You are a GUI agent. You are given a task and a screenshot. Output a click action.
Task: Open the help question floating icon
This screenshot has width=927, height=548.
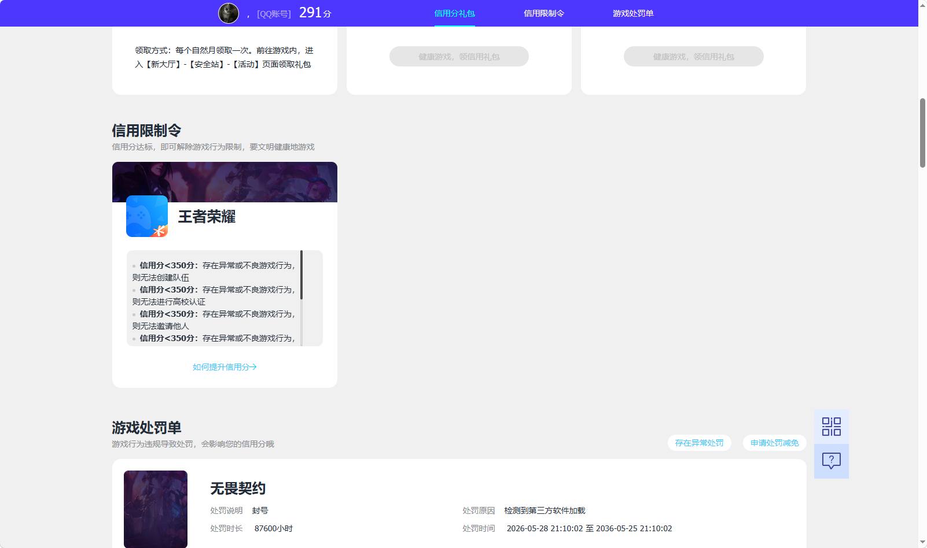point(832,461)
